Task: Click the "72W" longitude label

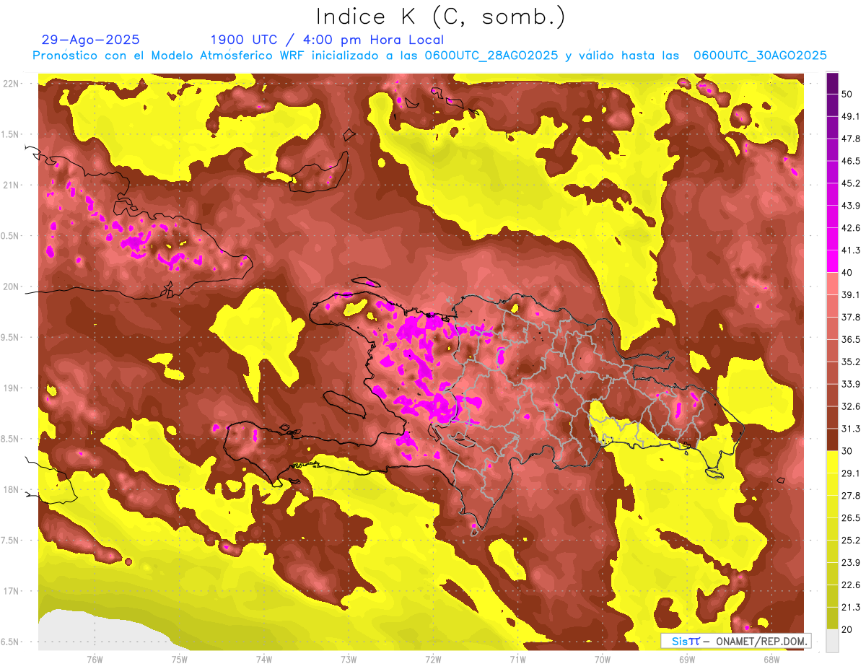Action: point(433,659)
